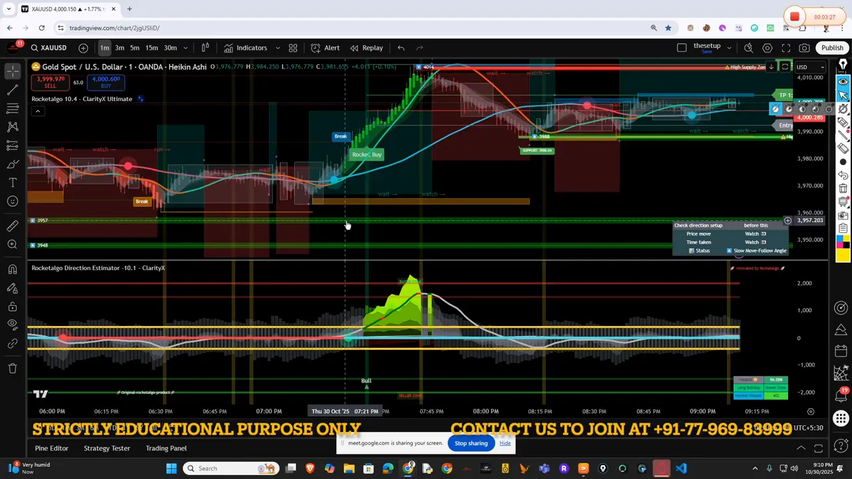Screen dimensions: 852x479
Task: Take a snapshot using the camera icon
Action: 805,47
